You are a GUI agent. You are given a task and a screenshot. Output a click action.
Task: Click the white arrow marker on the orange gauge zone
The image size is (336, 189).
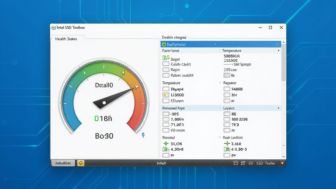point(136,87)
